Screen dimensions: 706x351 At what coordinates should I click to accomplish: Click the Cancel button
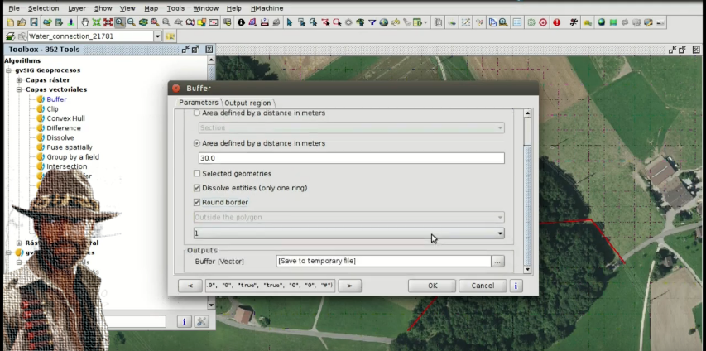[x=482, y=286]
